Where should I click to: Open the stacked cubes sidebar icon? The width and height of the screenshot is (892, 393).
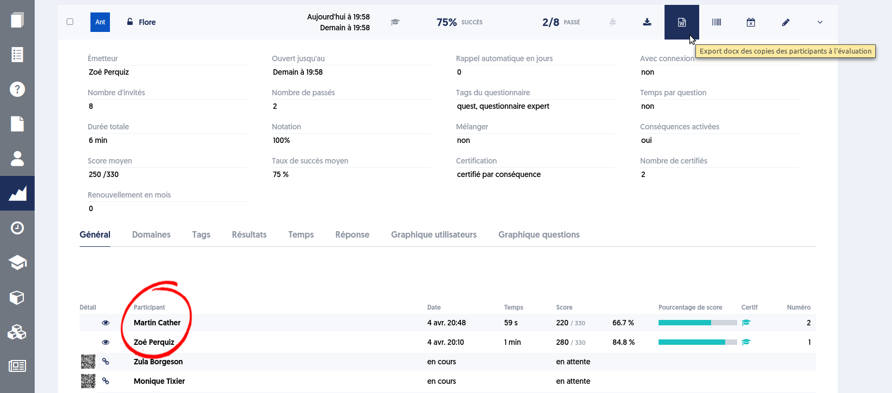(x=17, y=332)
